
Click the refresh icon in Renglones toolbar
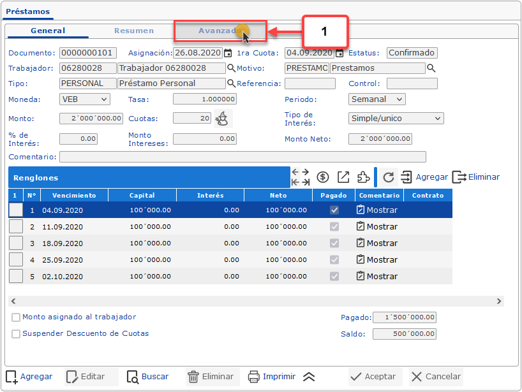point(389,177)
